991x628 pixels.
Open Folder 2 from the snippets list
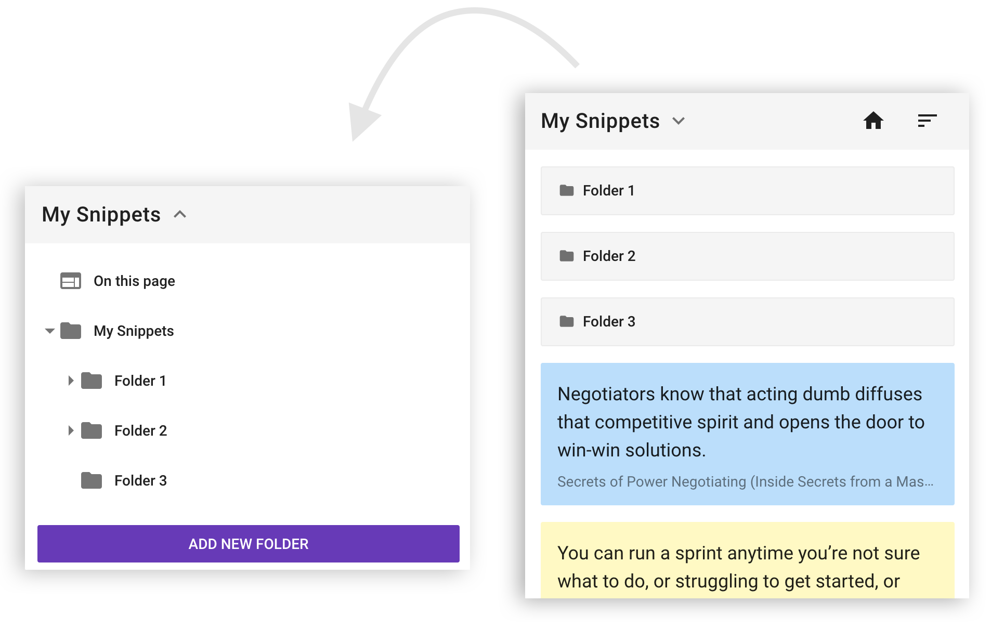(747, 256)
